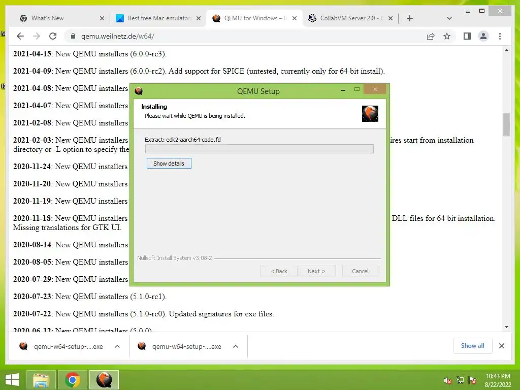This screenshot has width=520, height=390.
Task: Click the Cancel button in QEMU Setup
Action: 360,271
